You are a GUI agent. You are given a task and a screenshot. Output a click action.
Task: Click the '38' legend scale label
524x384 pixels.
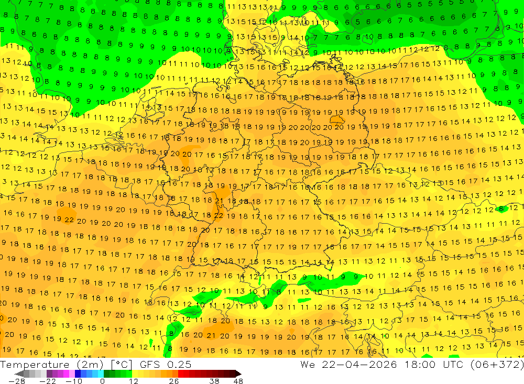click(214, 381)
